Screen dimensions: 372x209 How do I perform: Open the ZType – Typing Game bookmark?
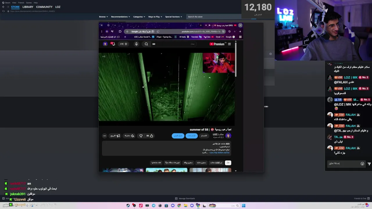click(x=166, y=37)
